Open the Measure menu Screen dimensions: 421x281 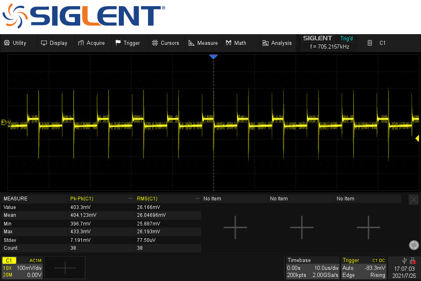click(x=203, y=43)
